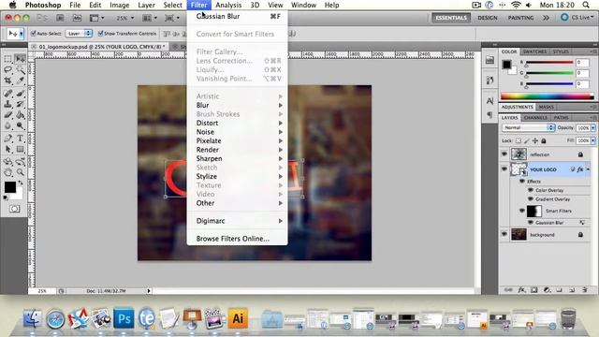This screenshot has width=599, height=337.
Task: Select the Blur drop tool
Action: (x=8, y=125)
